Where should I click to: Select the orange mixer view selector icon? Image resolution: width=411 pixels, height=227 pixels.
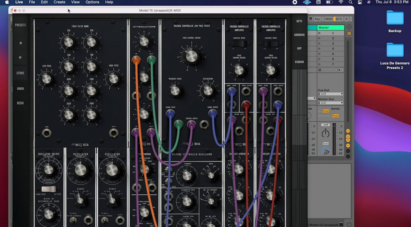[349, 33]
